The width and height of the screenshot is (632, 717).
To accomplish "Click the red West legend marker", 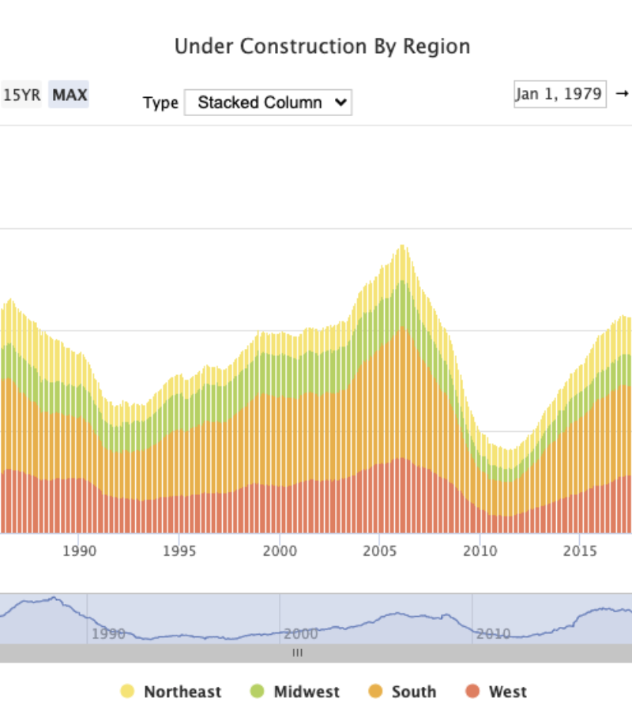I will 472,692.
